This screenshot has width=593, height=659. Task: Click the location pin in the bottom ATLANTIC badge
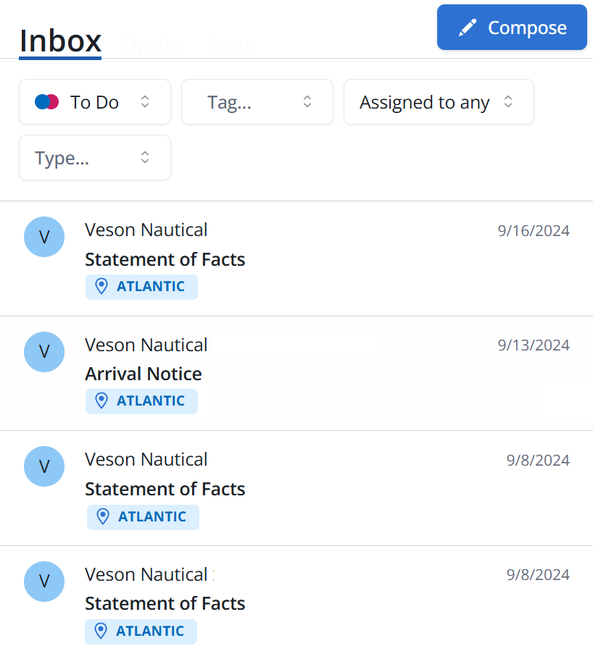click(101, 631)
